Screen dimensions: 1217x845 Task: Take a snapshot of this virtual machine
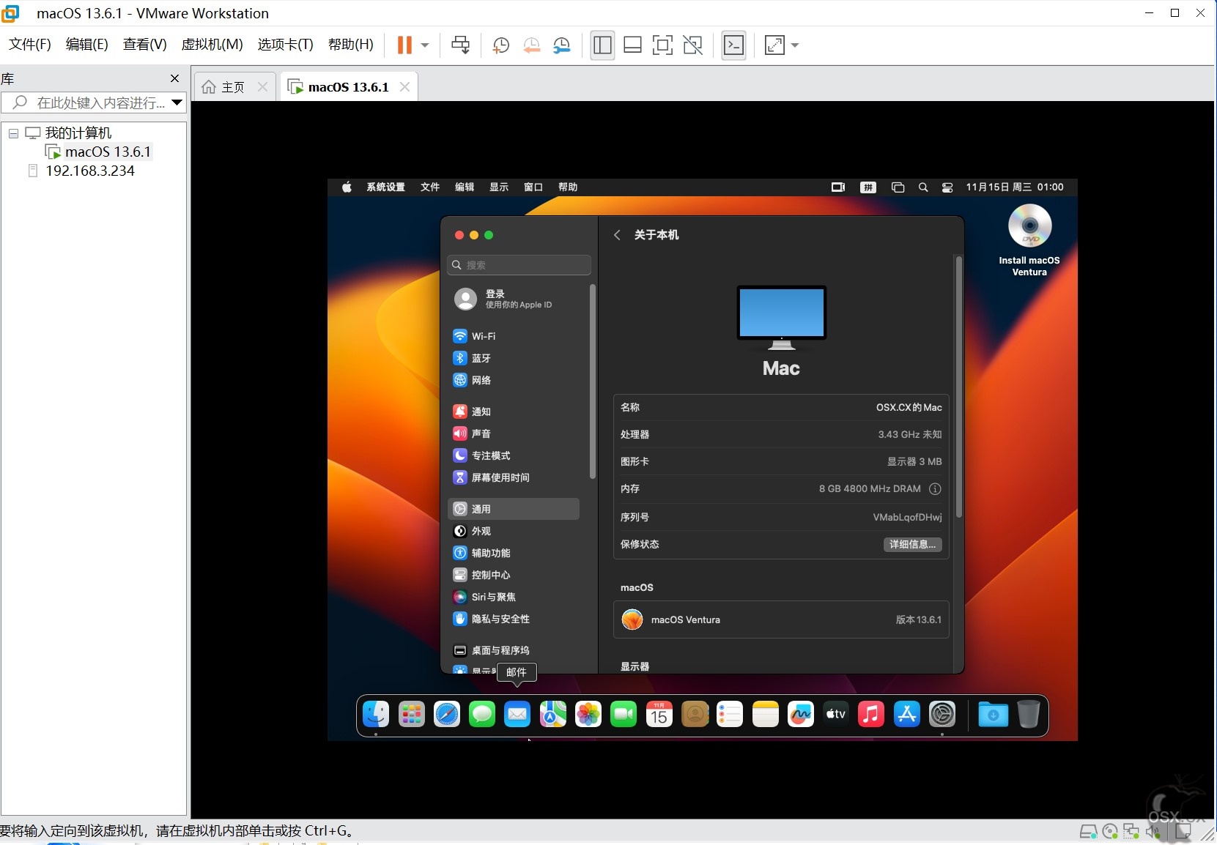tap(501, 45)
